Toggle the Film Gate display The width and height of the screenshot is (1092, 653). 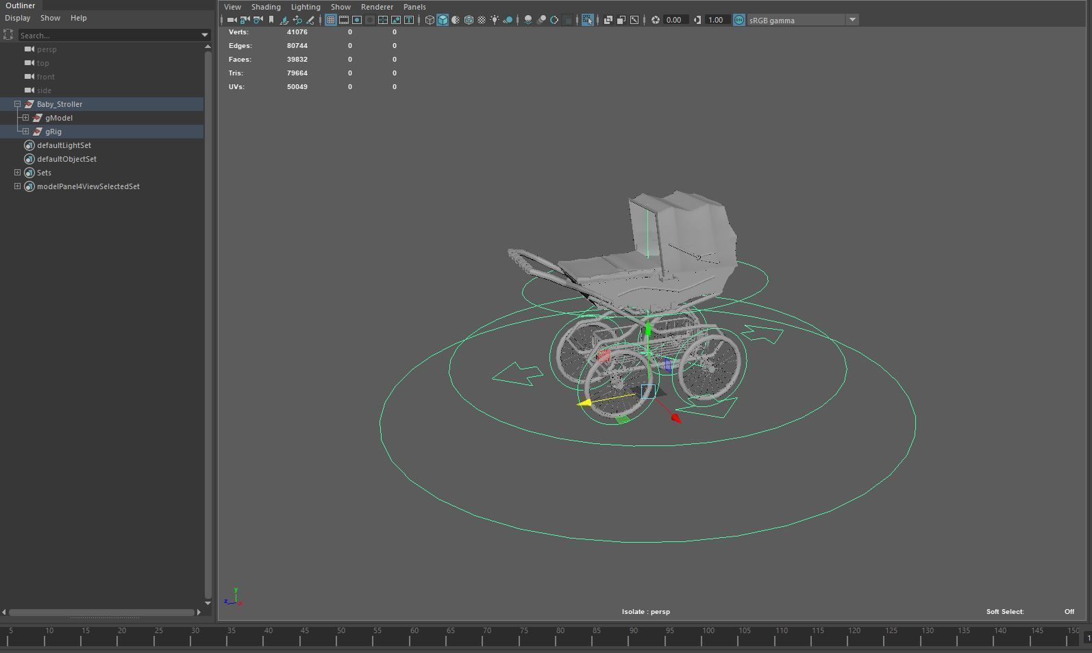(x=344, y=20)
